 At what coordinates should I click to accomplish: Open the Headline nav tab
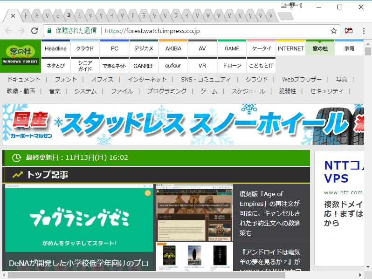point(55,48)
